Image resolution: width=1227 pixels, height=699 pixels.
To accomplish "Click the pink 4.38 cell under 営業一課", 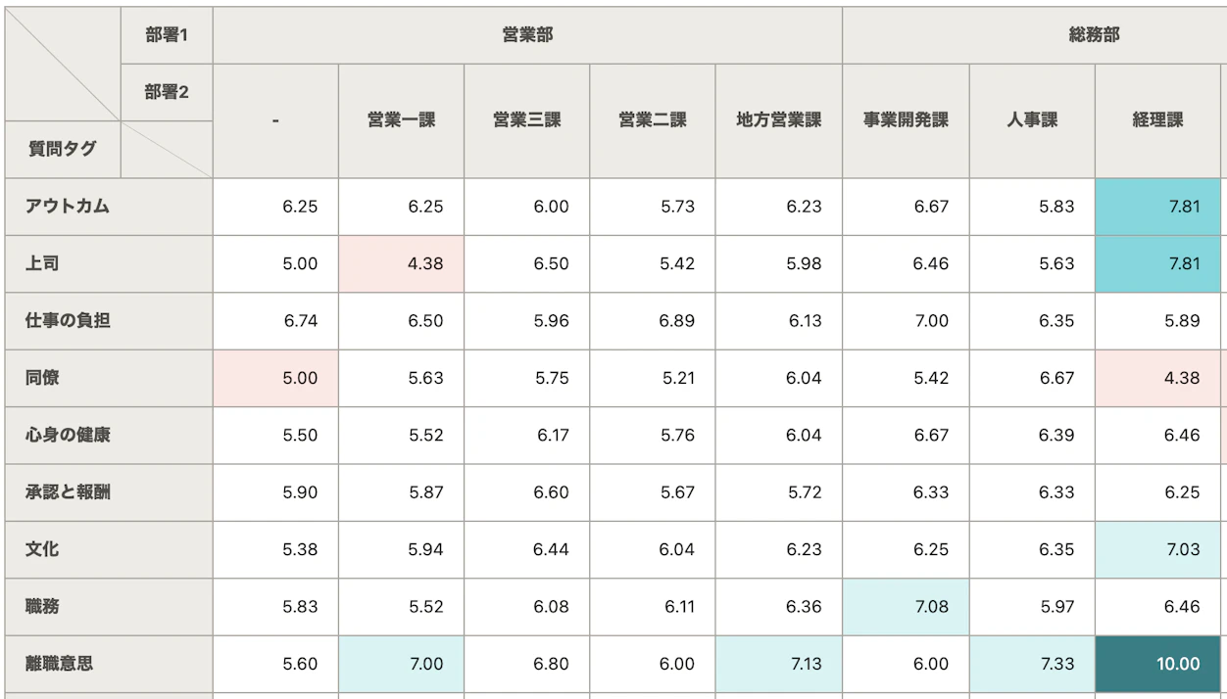I will [x=401, y=263].
